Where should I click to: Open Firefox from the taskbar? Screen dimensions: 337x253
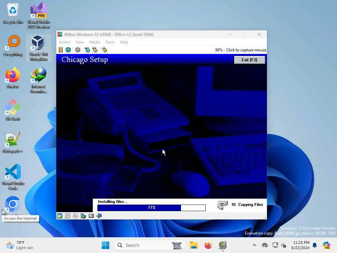tap(208, 245)
